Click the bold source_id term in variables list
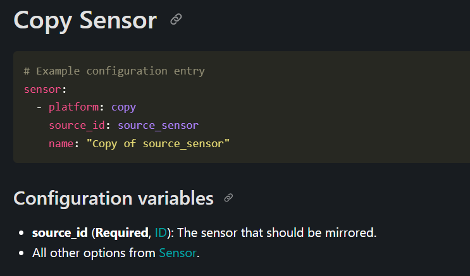Viewport: 470px width, 276px height. 60,233
